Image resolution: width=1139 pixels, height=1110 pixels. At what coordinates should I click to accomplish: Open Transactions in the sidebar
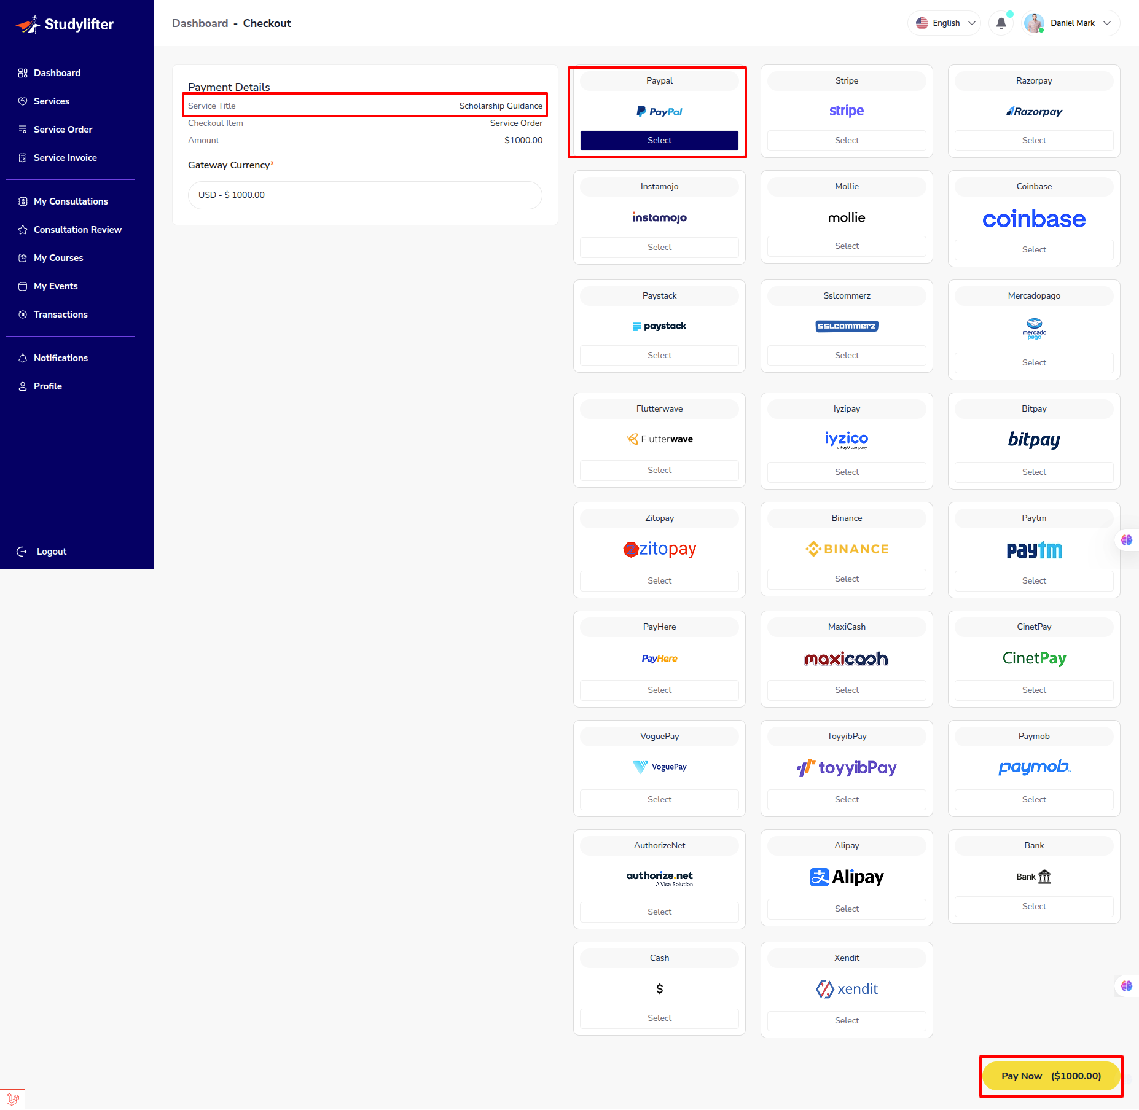tap(61, 315)
